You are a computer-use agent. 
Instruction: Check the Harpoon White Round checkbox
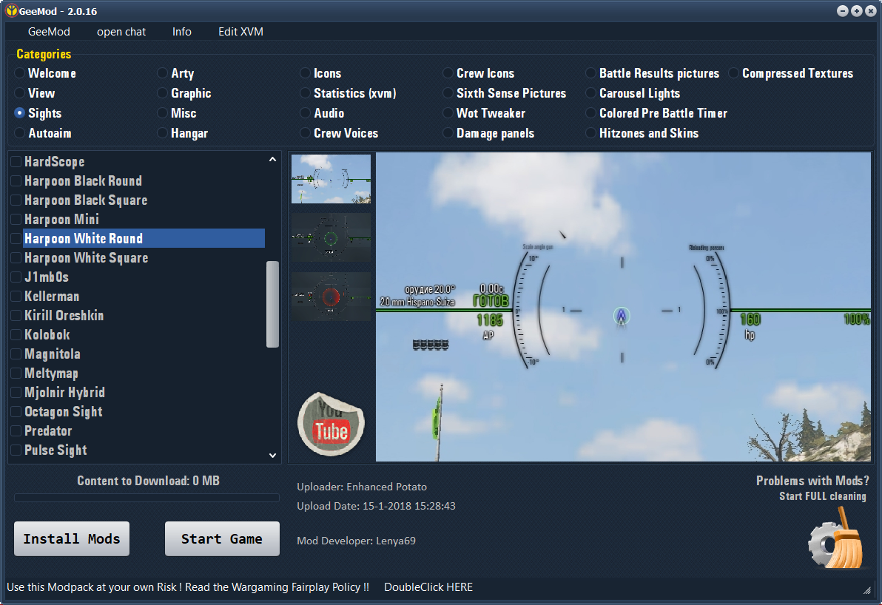click(x=16, y=238)
